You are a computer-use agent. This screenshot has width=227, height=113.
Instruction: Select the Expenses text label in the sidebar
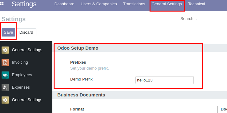(x=21, y=87)
